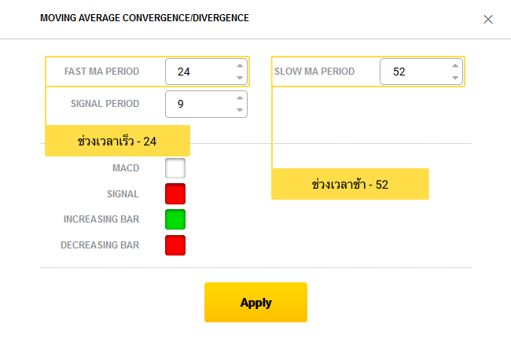Change the green Increasing Bar color

click(175, 219)
